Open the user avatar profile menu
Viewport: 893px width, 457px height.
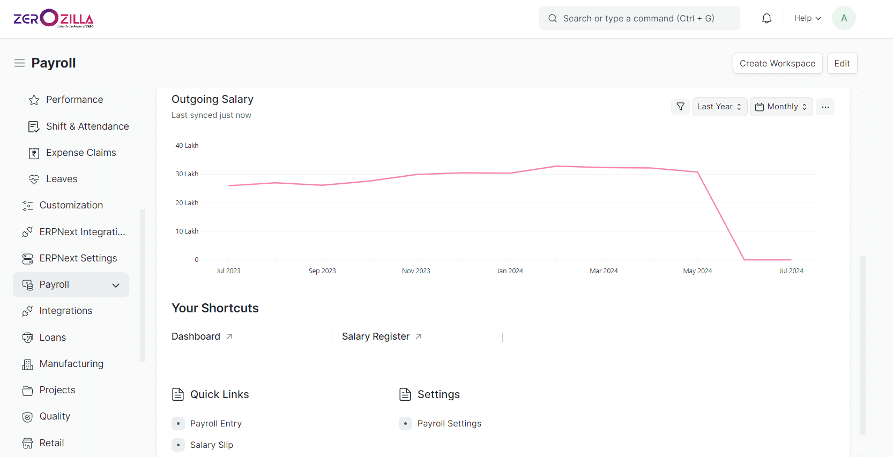click(843, 18)
